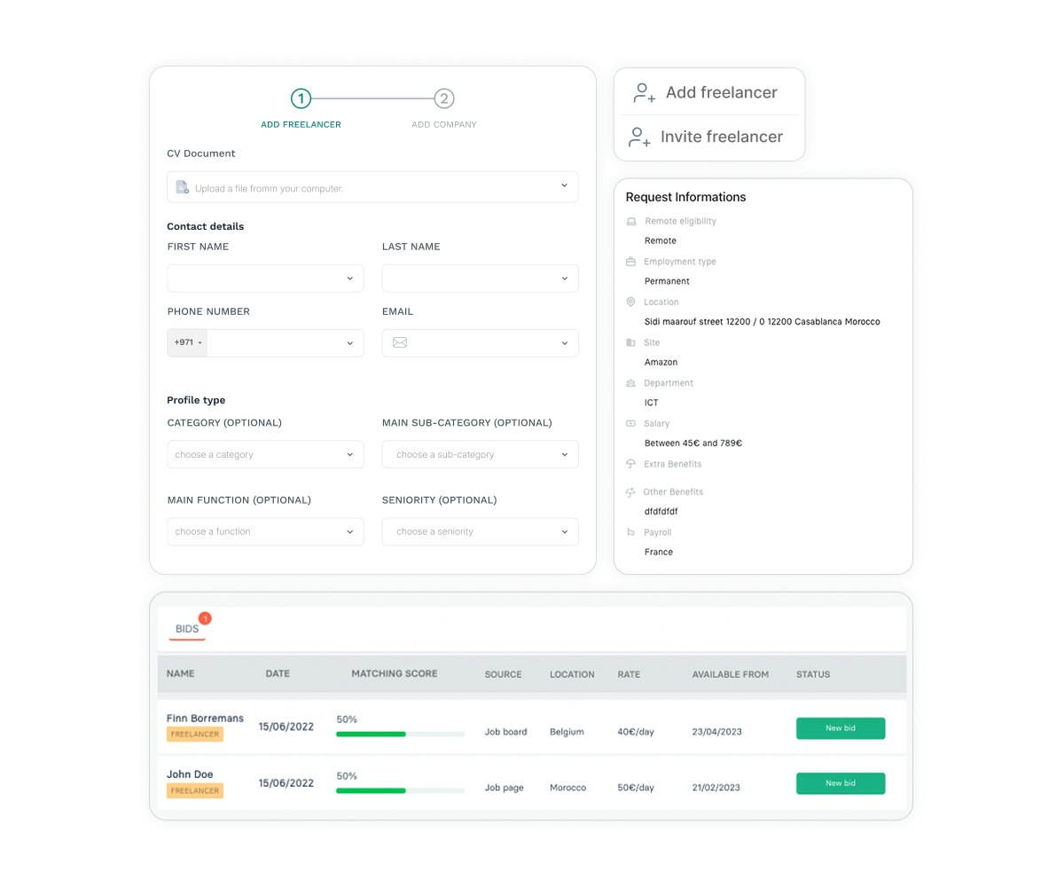Click the Extra Benefits umbrella icon
The image size is (1064, 887).
point(630,464)
